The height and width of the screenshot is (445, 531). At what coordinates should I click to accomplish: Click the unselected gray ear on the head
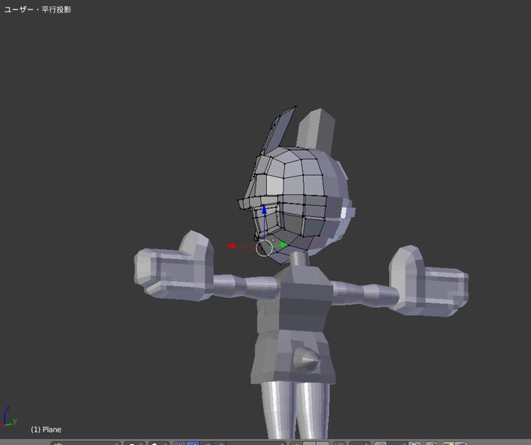316,130
